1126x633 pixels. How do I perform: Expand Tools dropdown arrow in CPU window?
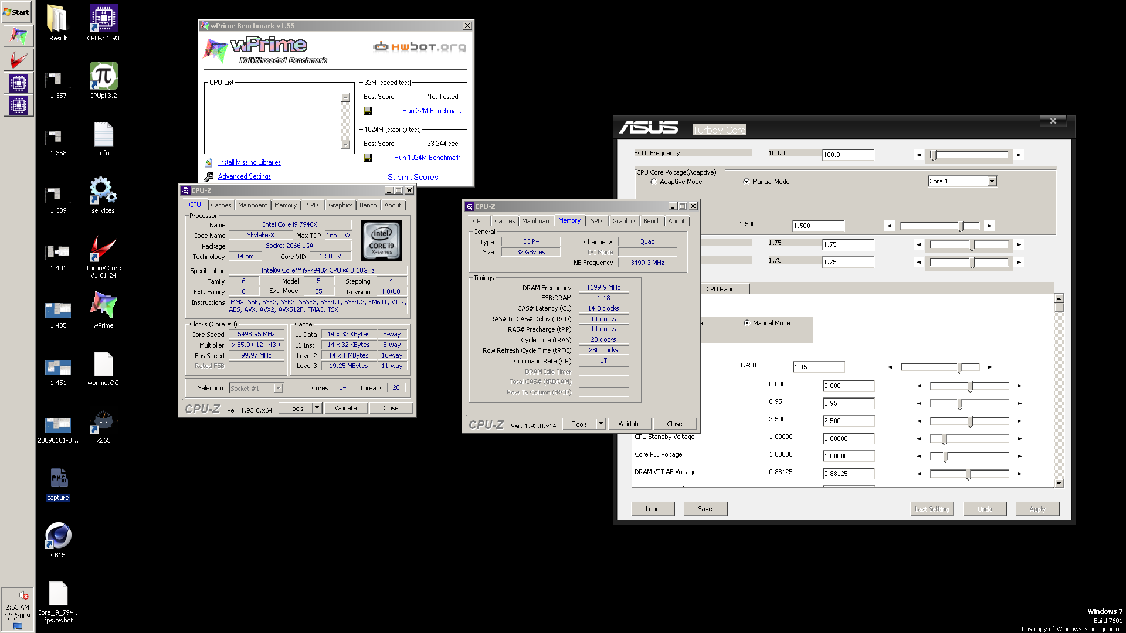click(x=317, y=408)
